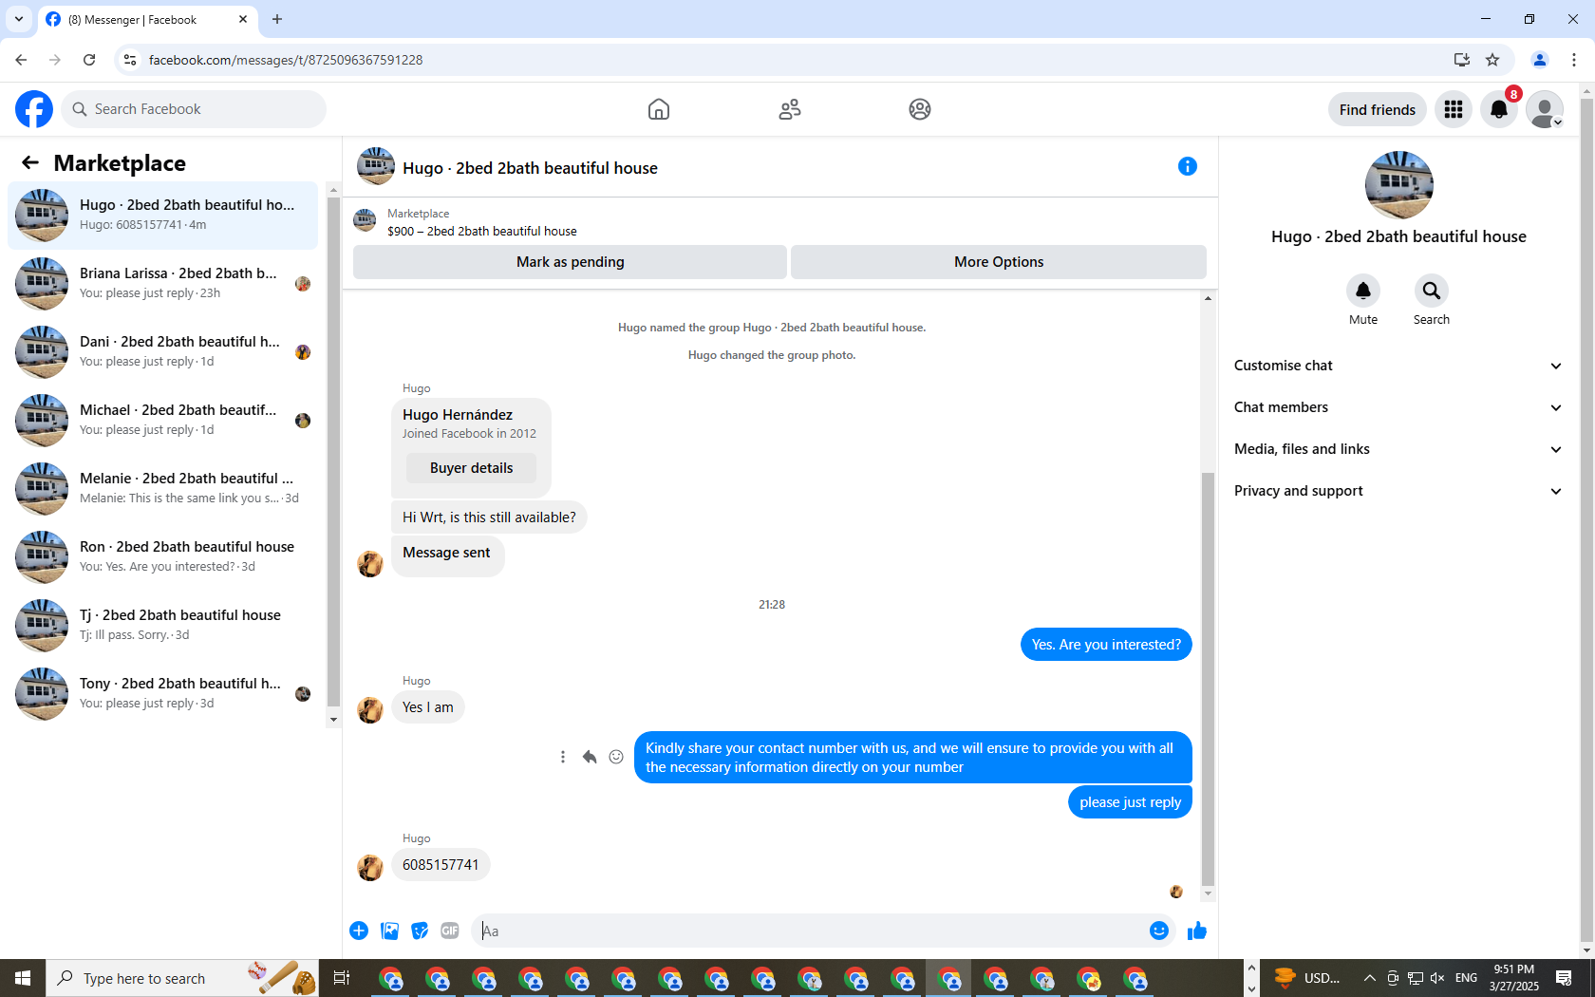This screenshot has width=1595, height=997.
Task: Click Mark as pending button
Action: 570,262
